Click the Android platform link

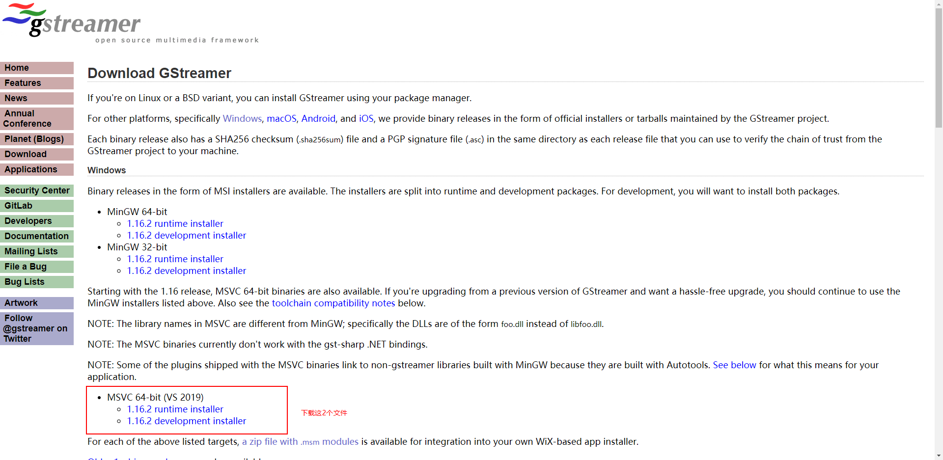pyautogui.click(x=318, y=118)
